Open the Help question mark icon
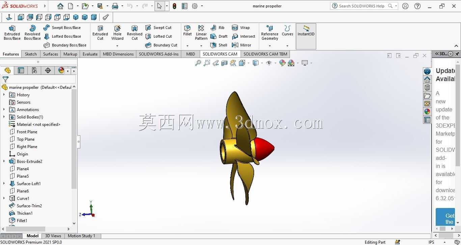Viewport: 461px width, 245px height. [417, 6]
